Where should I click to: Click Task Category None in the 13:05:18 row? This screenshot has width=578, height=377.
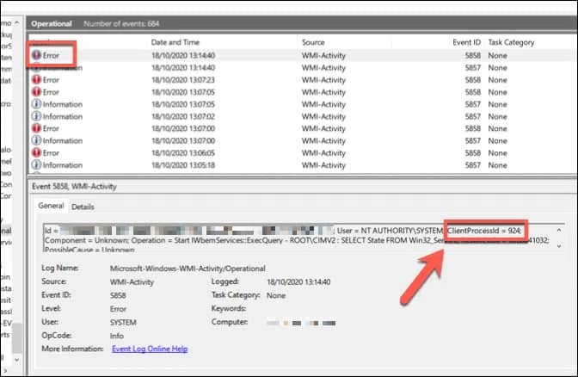[497, 165]
